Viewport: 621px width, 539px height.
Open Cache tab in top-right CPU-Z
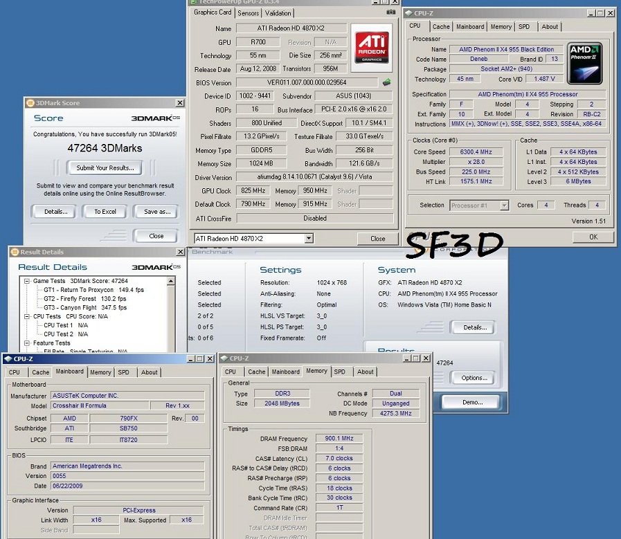pos(441,26)
